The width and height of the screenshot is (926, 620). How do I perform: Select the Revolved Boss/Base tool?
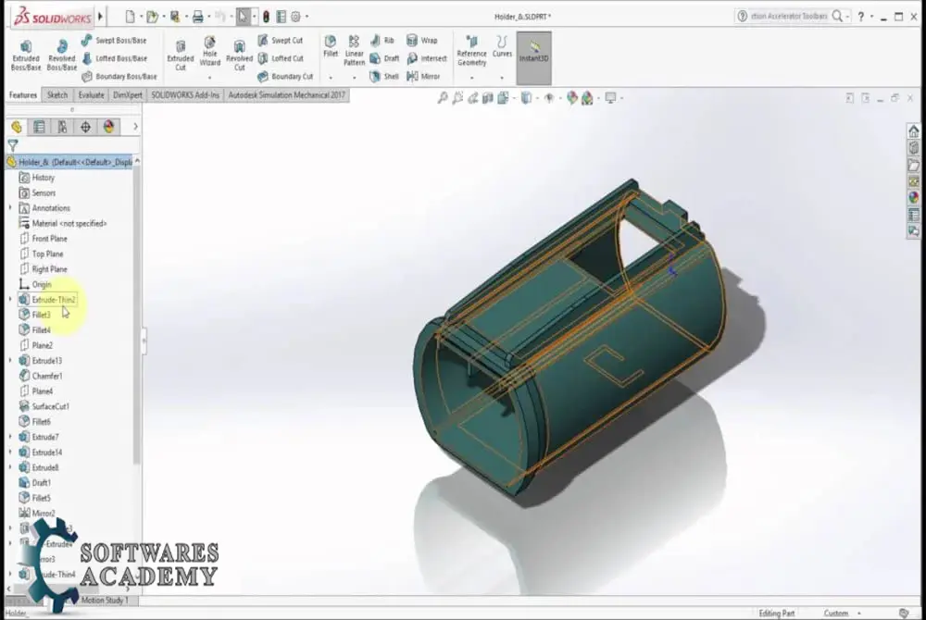pos(61,56)
